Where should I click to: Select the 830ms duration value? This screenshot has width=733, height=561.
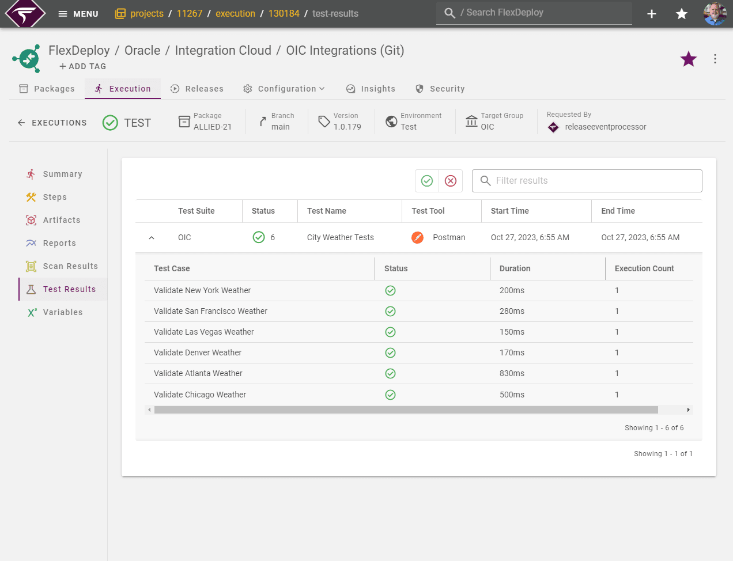coord(512,373)
